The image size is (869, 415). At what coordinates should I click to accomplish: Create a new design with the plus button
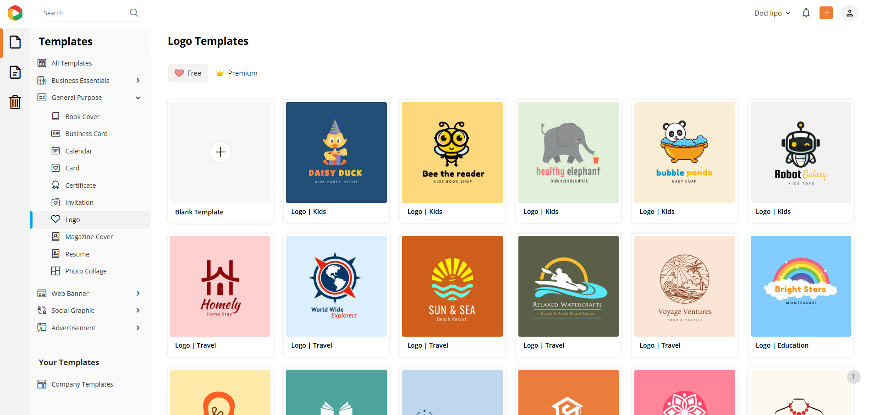point(826,13)
